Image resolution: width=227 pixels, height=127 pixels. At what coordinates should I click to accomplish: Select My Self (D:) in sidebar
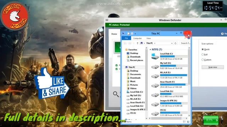pos(135,96)
